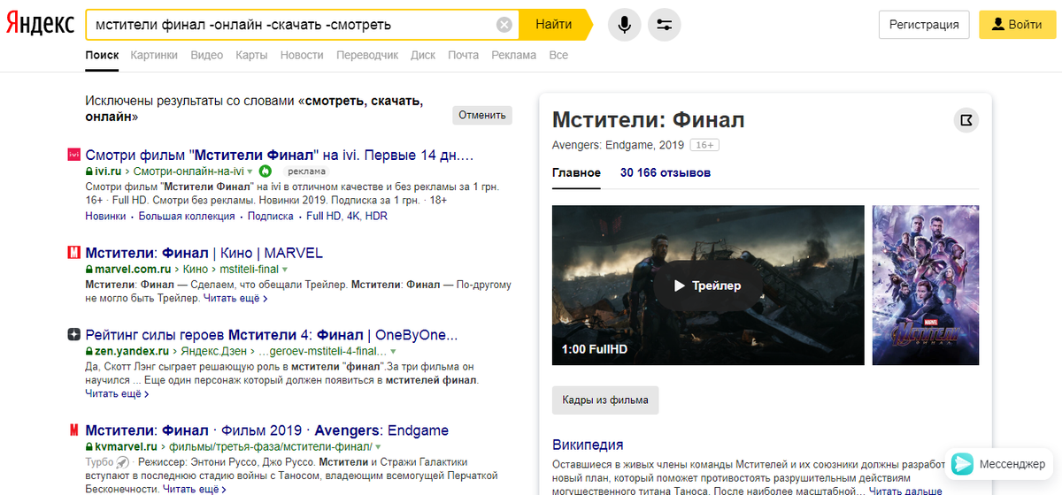Open the Большая коллекция sitelink

(189, 216)
